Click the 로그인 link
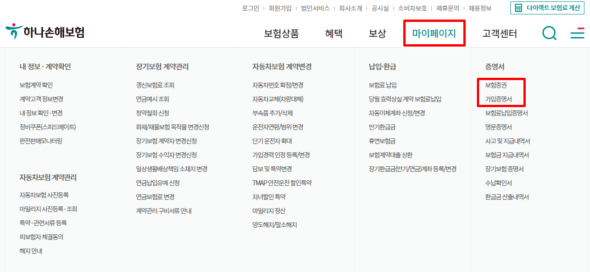Image resolution: width=590 pixels, height=272 pixels. click(x=251, y=8)
